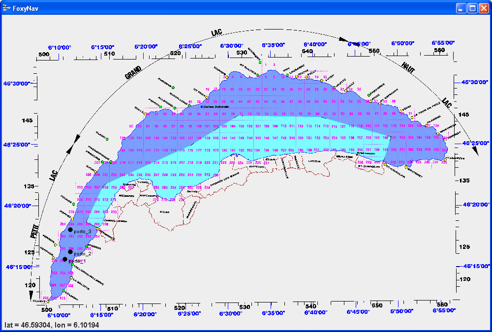Click the porto_1 black waypoint marker
Viewport: 492px width, 332px height.
pyautogui.click(x=64, y=259)
